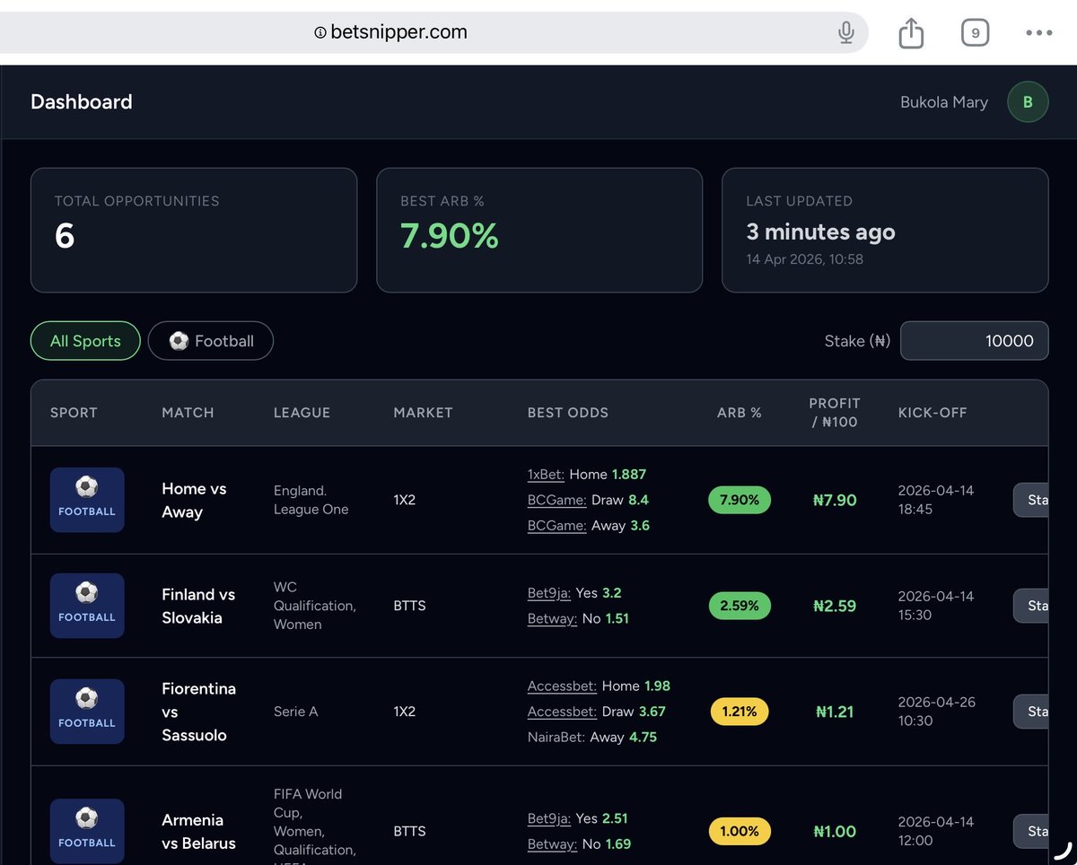Select the Football filter

[211, 341]
